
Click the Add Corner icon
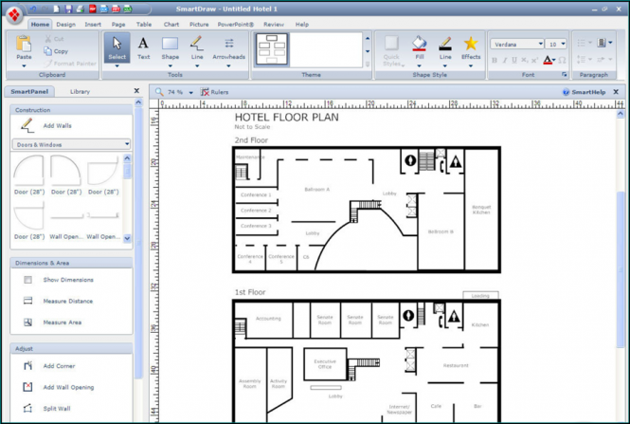tap(27, 365)
